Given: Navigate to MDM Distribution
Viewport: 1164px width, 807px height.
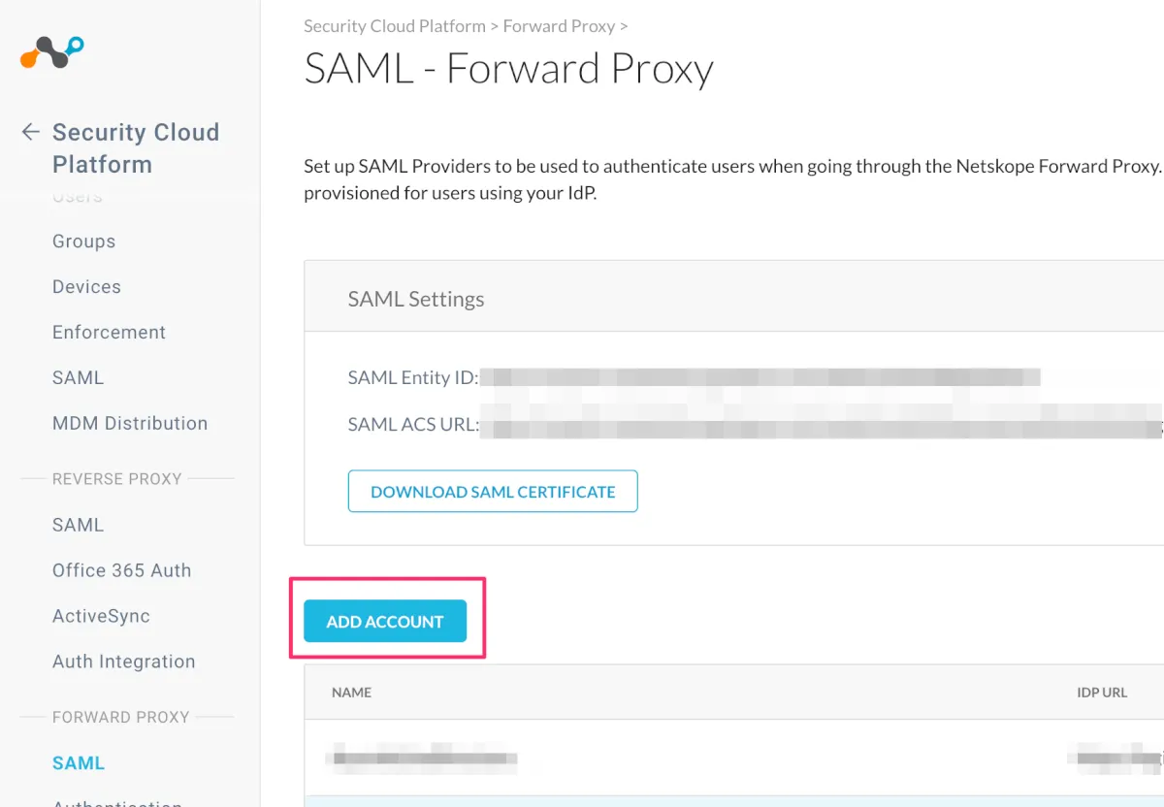Looking at the screenshot, I should pos(130,424).
